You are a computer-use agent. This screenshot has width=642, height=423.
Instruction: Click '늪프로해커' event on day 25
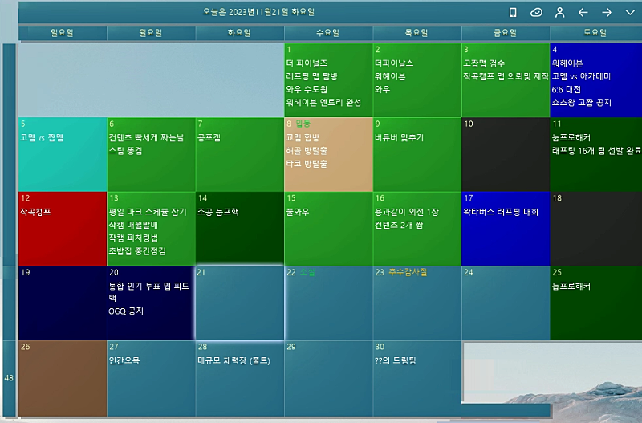tap(571, 287)
